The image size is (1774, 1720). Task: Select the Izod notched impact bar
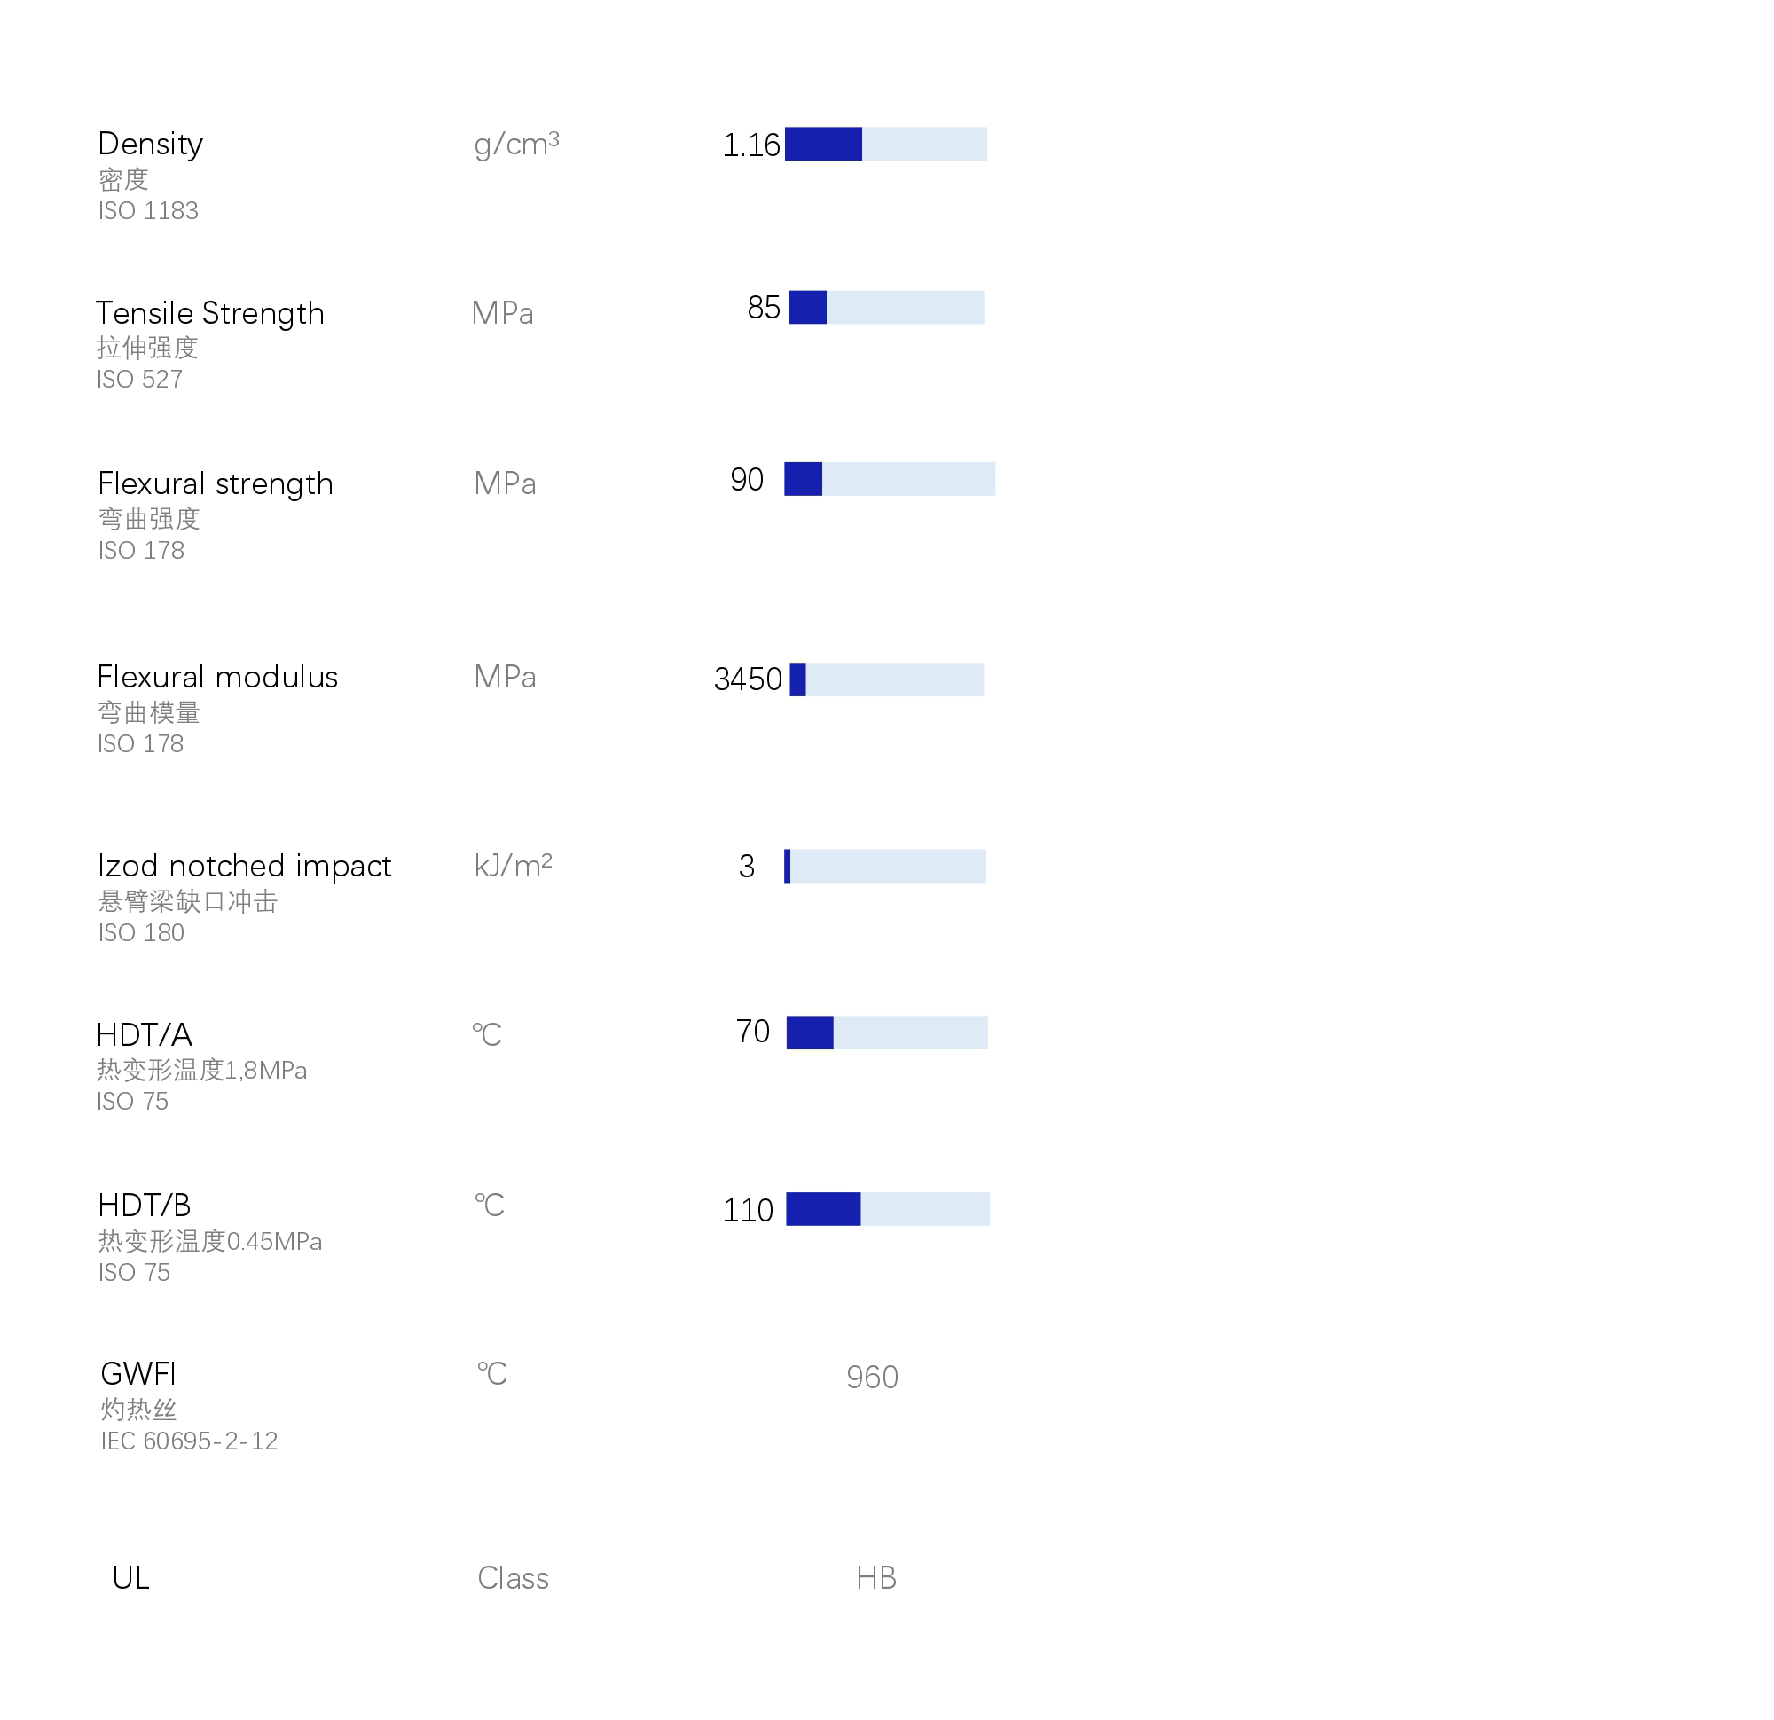(884, 867)
